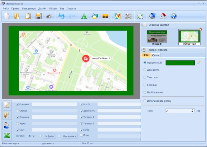Screen dimensions: 207x147
Task: Click the notepad with pencil side icon
Action: click(7, 105)
